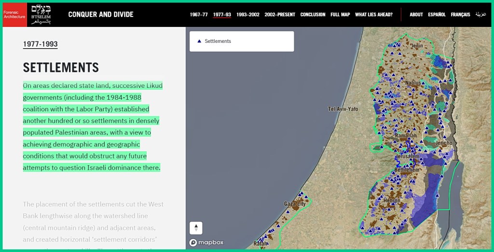
Task: Click the map compass reset-north button
Action: [x=196, y=228]
